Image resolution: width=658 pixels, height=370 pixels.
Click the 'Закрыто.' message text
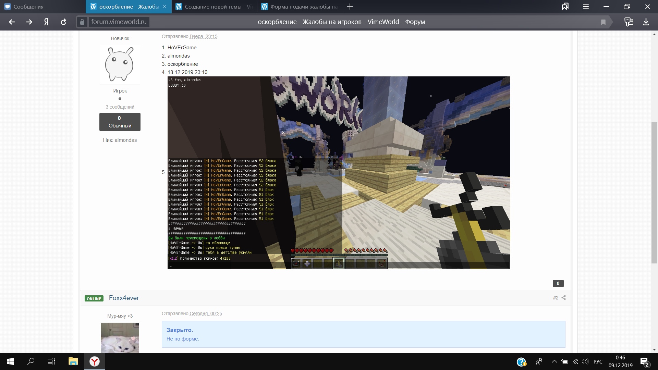tap(180, 330)
